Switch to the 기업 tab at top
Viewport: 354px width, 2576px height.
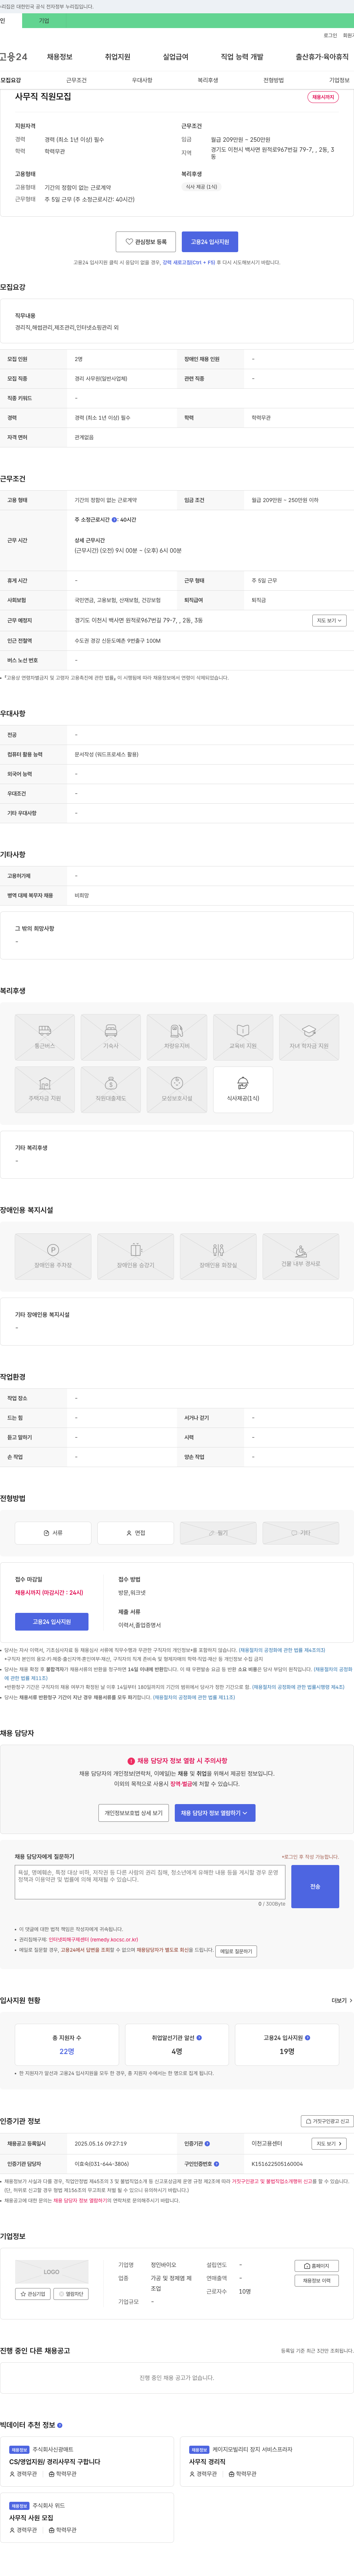coord(43,20)
